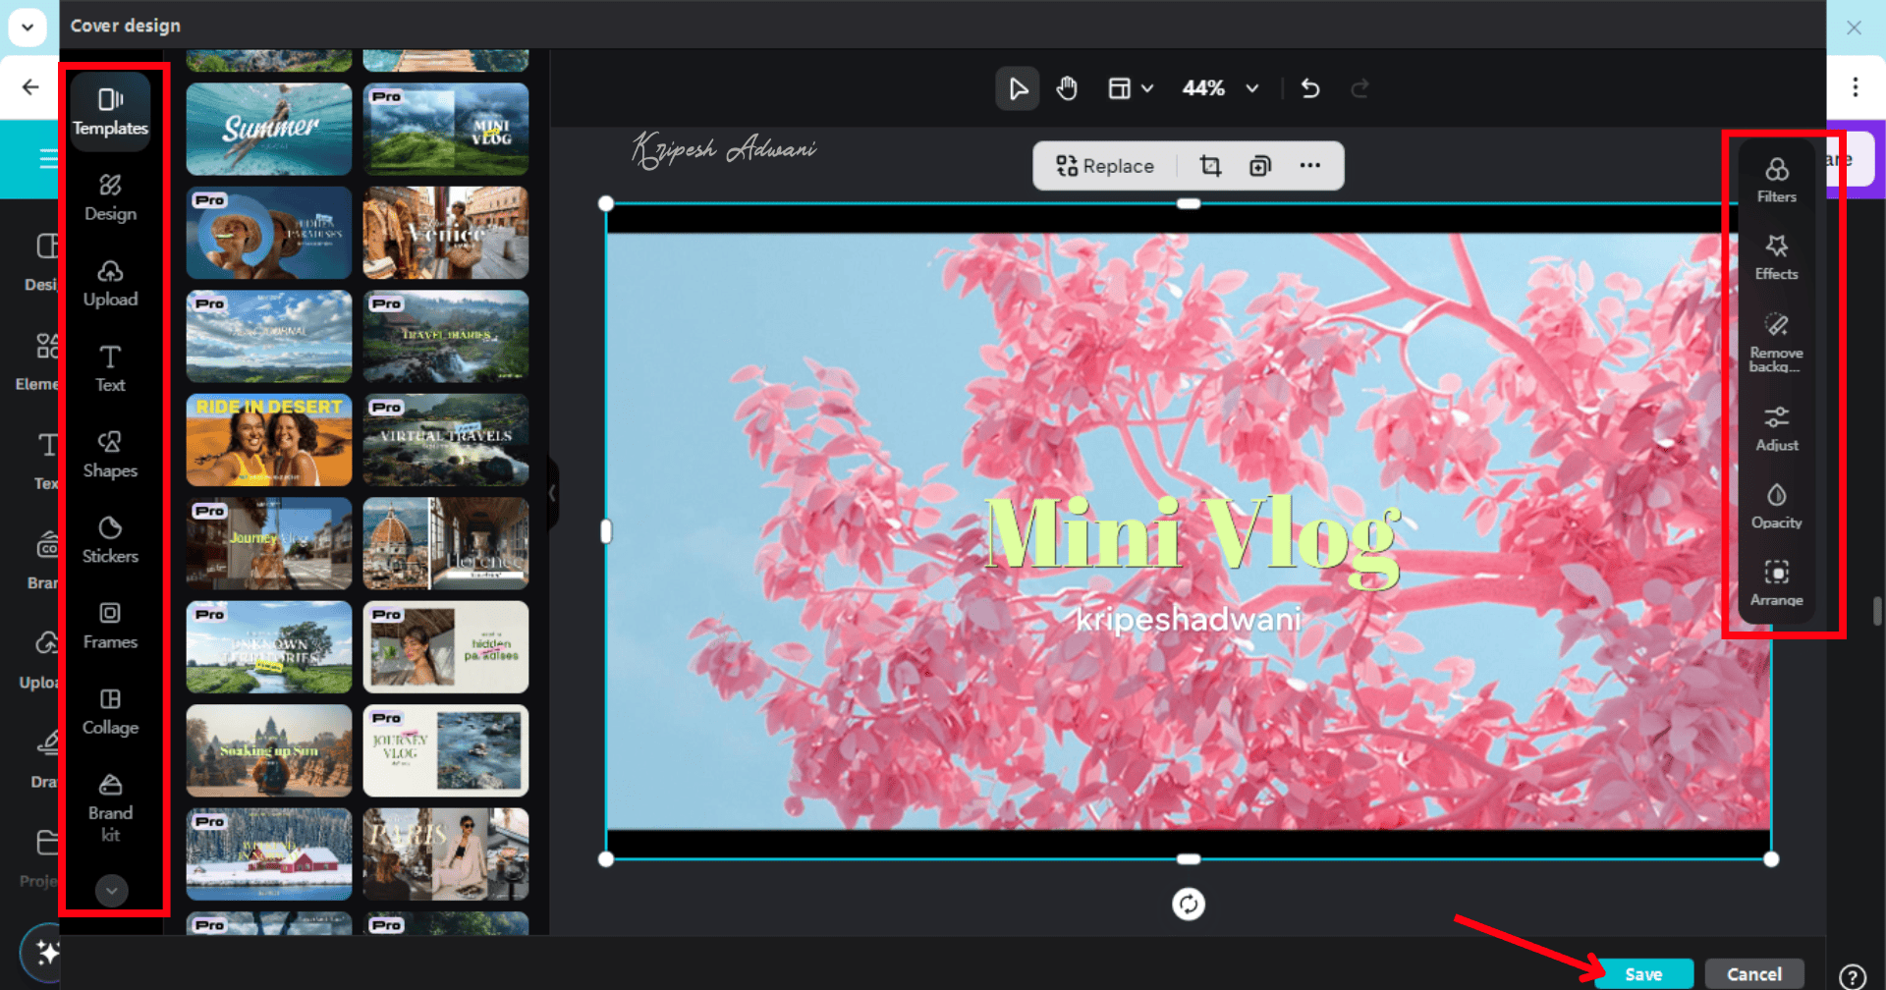
Task: Click the Cancel button
Action: click(x=1753, y=973)
